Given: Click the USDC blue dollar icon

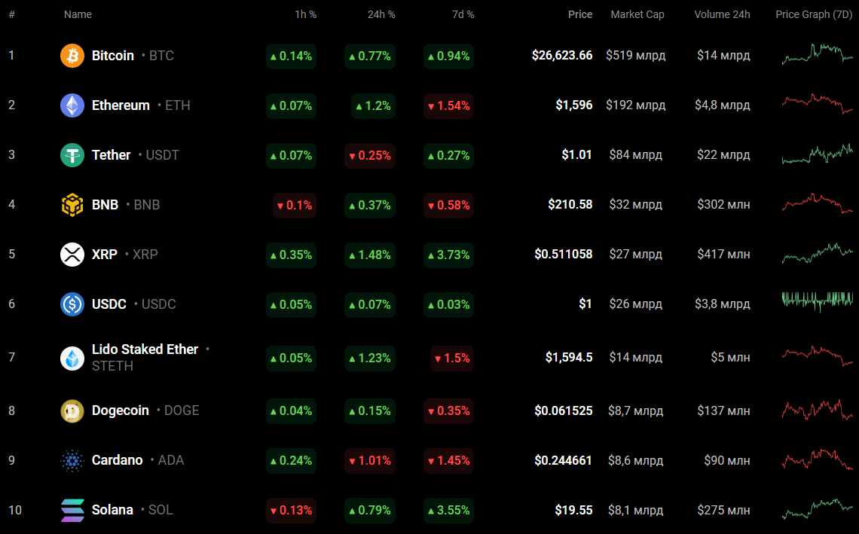Looking at the screenshot, I should (x=72, y=304).
